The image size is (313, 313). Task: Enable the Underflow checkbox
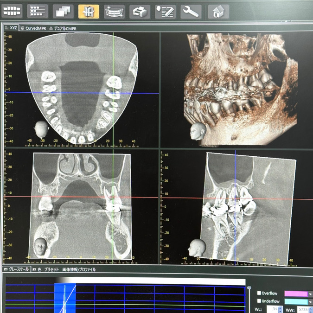point(259,301)
